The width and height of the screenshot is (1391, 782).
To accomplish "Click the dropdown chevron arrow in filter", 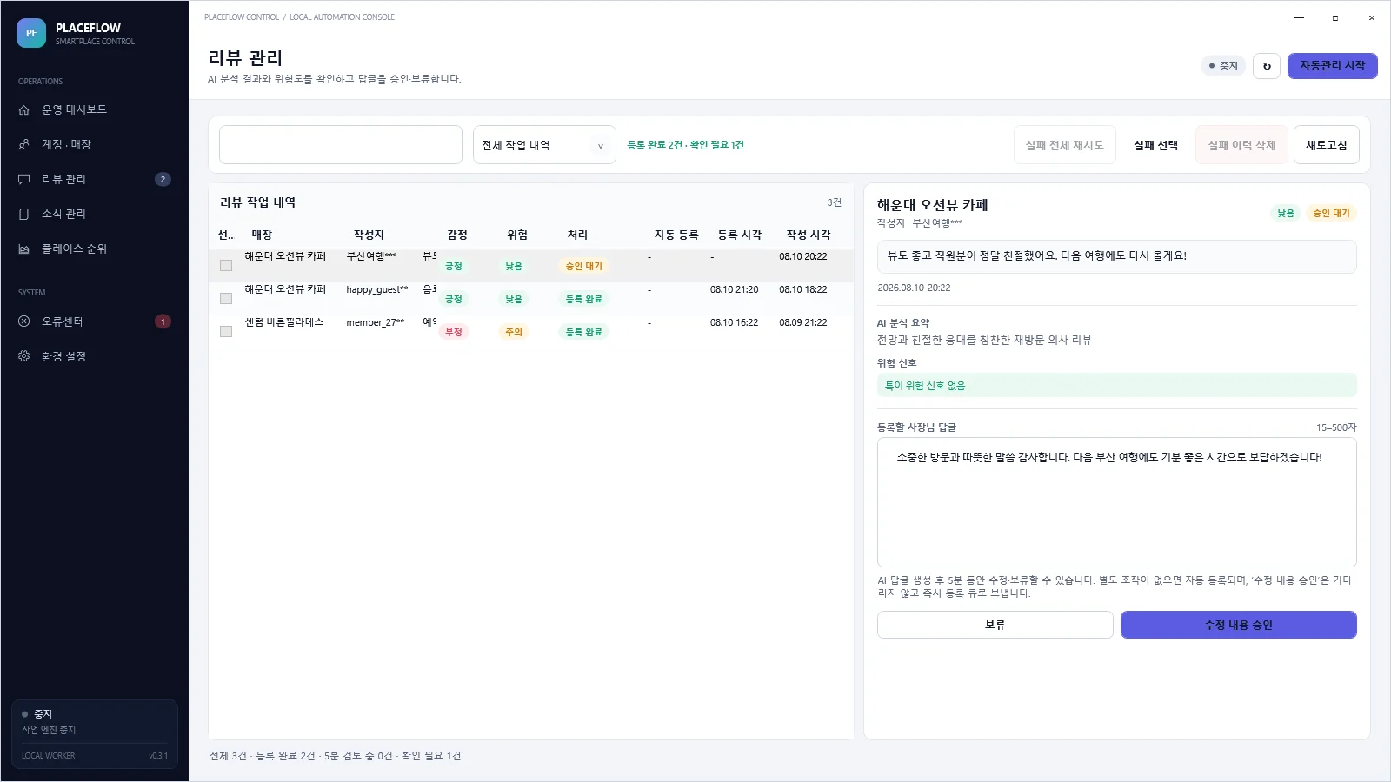I will click(x=600, y=146).
